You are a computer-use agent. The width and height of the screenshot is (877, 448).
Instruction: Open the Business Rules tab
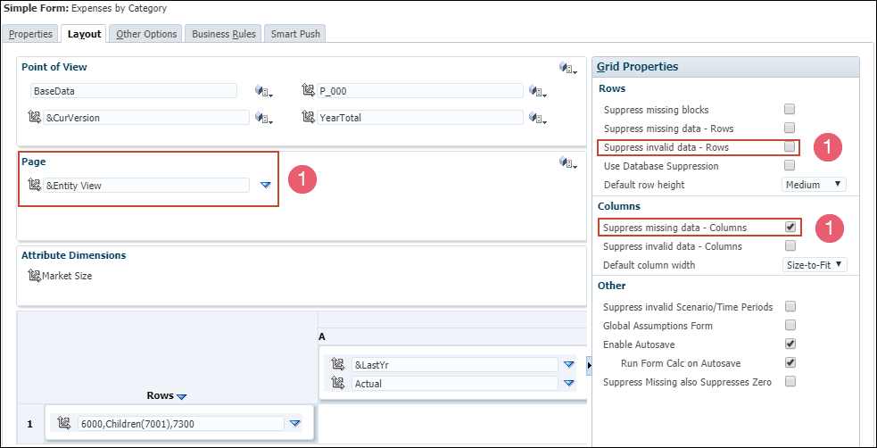tap(224, 34)
